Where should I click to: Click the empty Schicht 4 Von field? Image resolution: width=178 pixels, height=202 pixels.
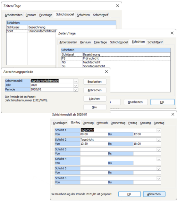(94, 163)
